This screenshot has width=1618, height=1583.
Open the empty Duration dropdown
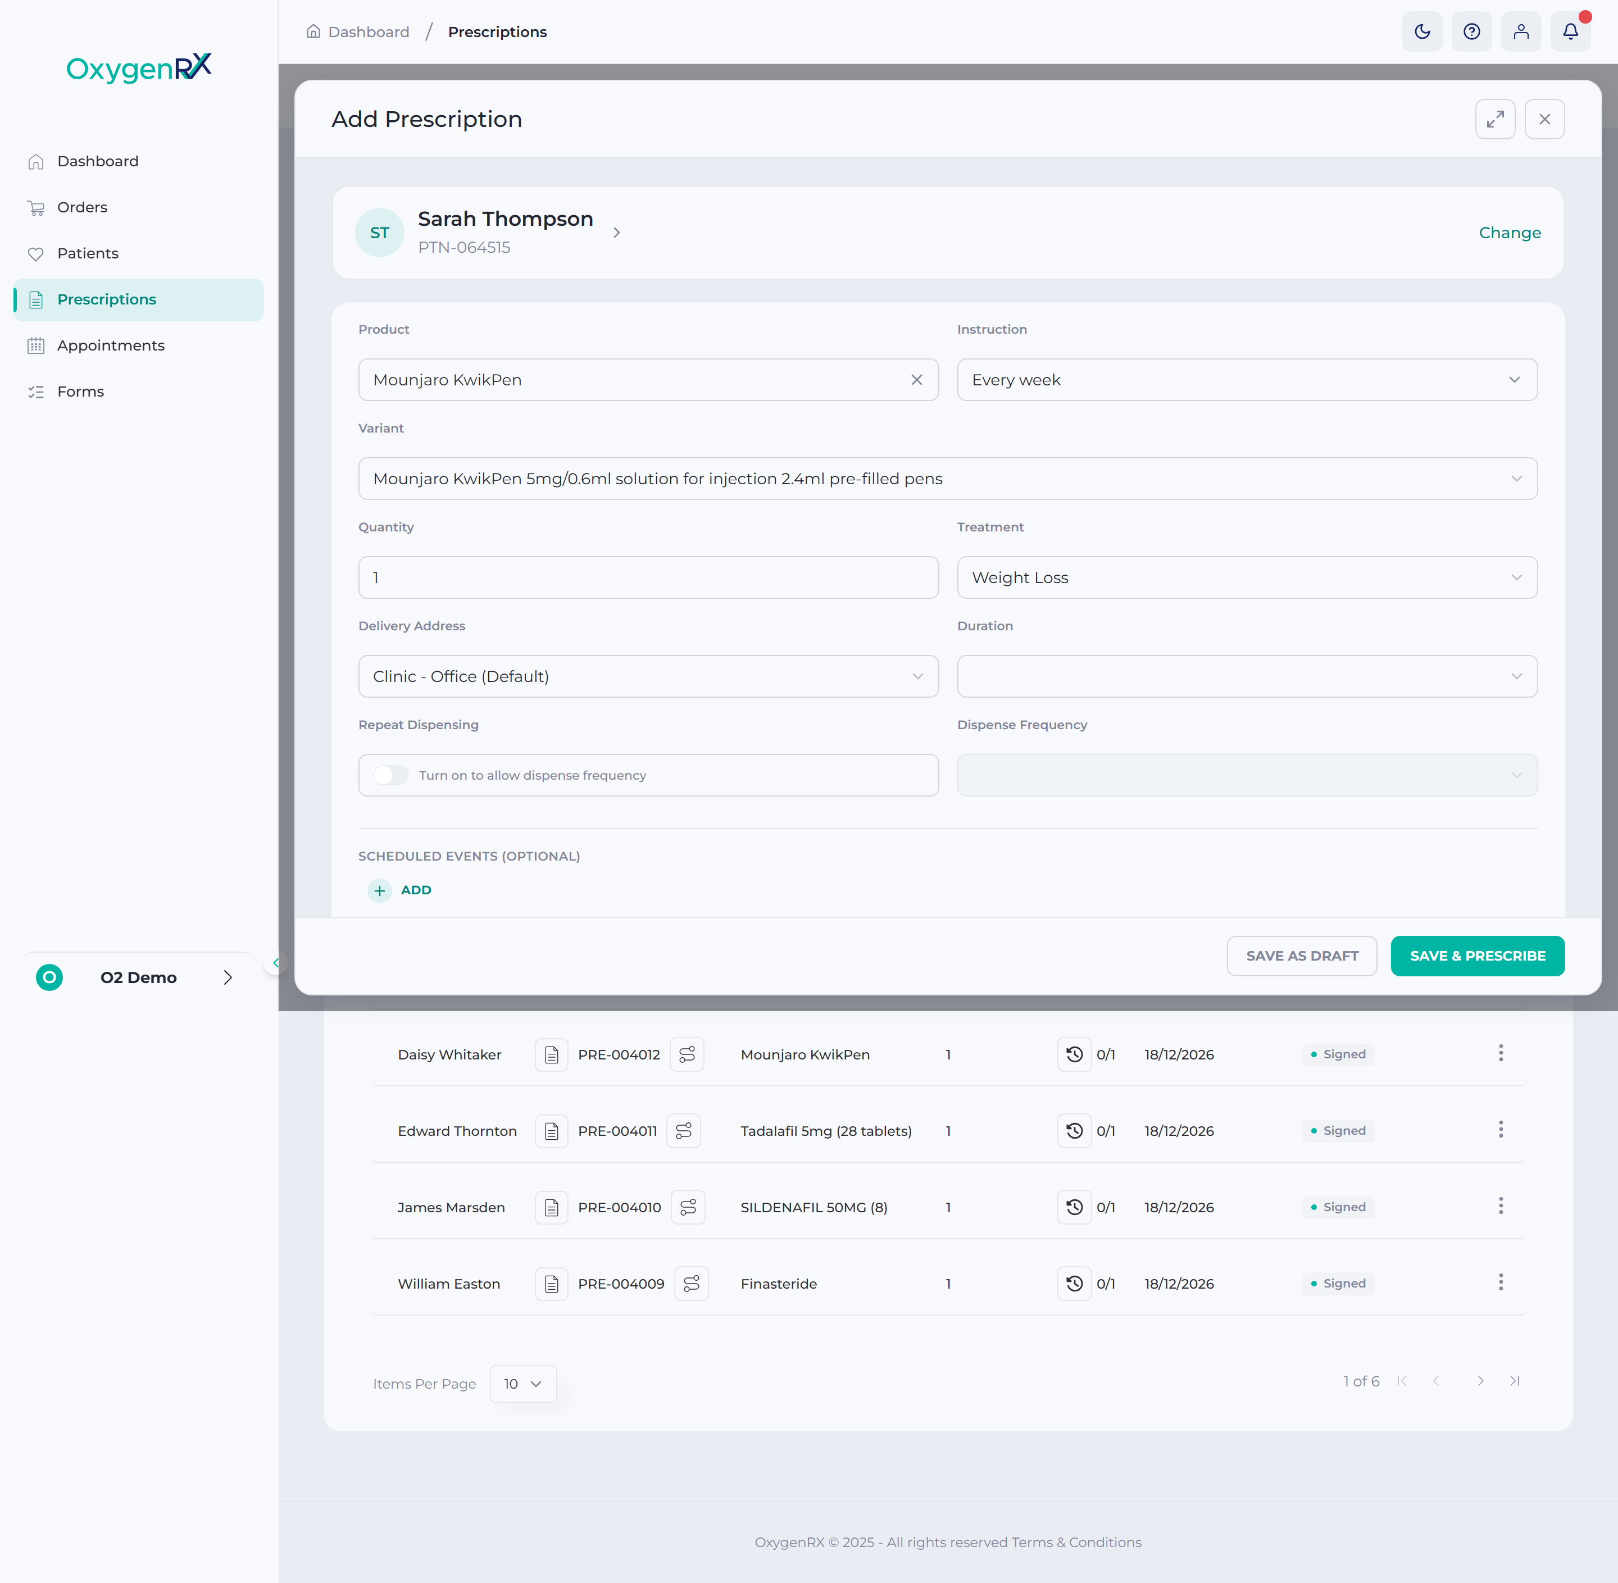(x=1246, y=677)
